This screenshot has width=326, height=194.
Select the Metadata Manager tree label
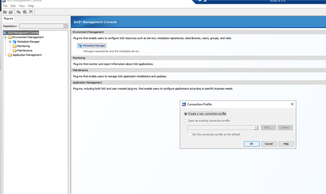tap(28, 41)
